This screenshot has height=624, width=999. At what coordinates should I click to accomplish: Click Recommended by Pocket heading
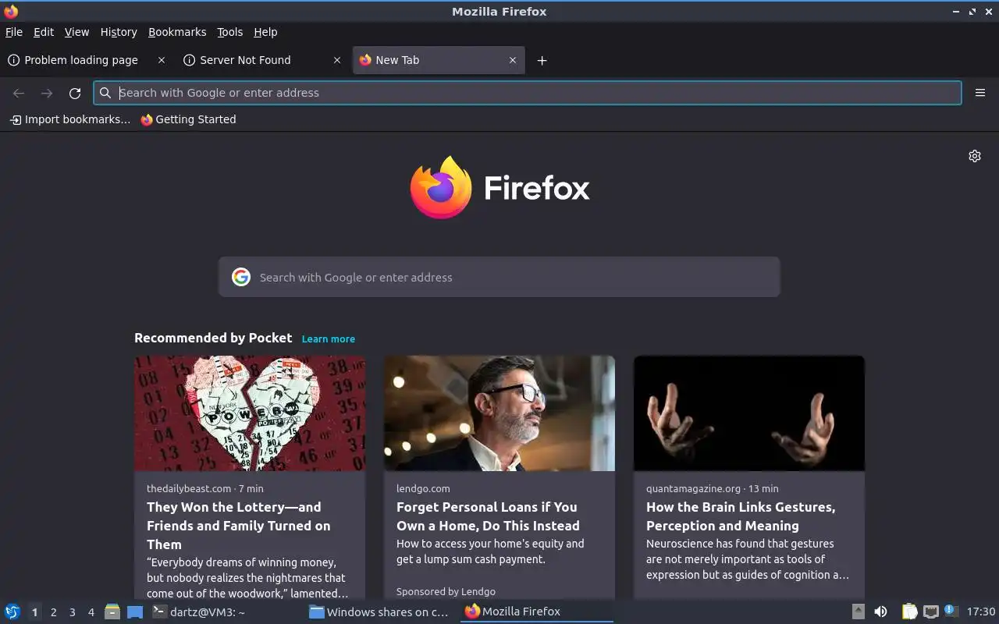pyautogui.click(x=213, y=338)
